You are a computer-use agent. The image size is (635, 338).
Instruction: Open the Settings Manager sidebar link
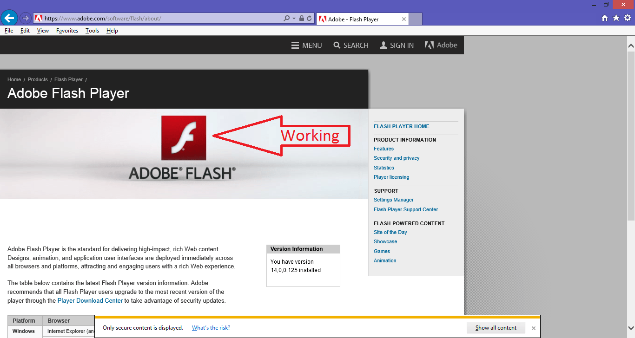point(393,200)
